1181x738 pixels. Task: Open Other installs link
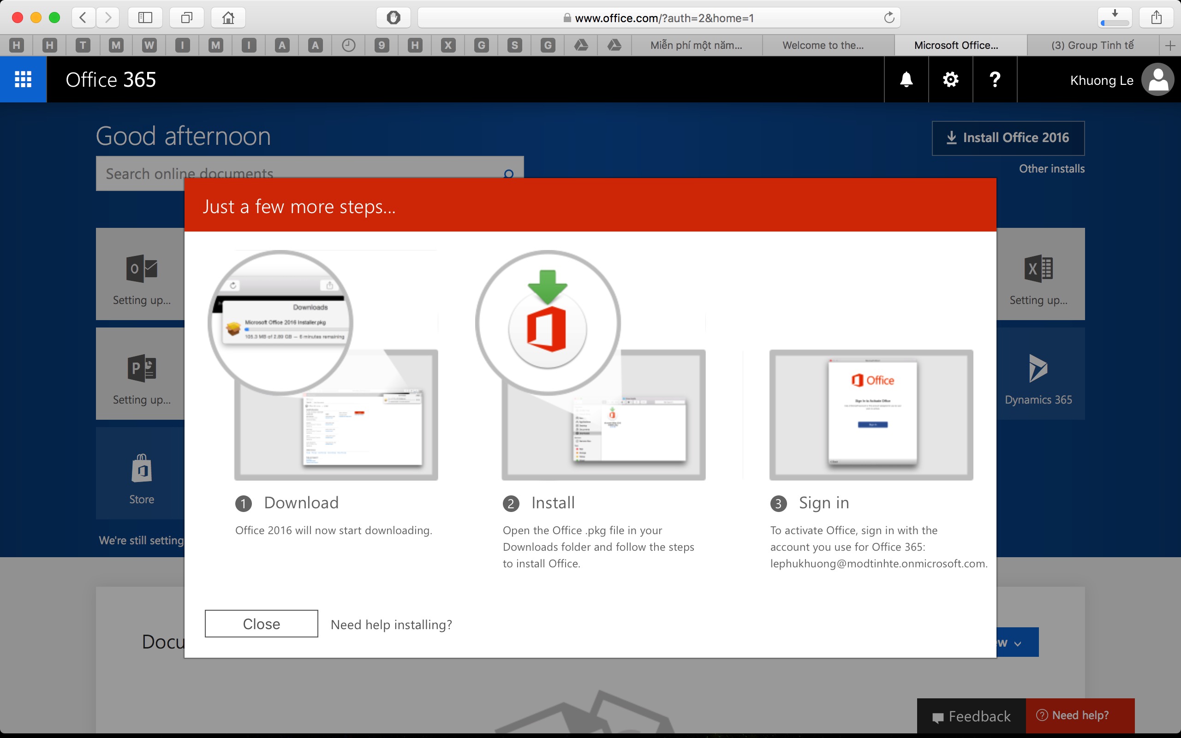tap(1052, 169)
